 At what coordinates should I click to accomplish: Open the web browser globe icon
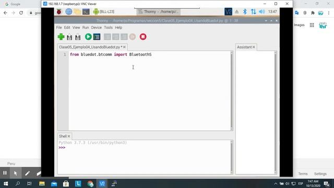point(68,11)
